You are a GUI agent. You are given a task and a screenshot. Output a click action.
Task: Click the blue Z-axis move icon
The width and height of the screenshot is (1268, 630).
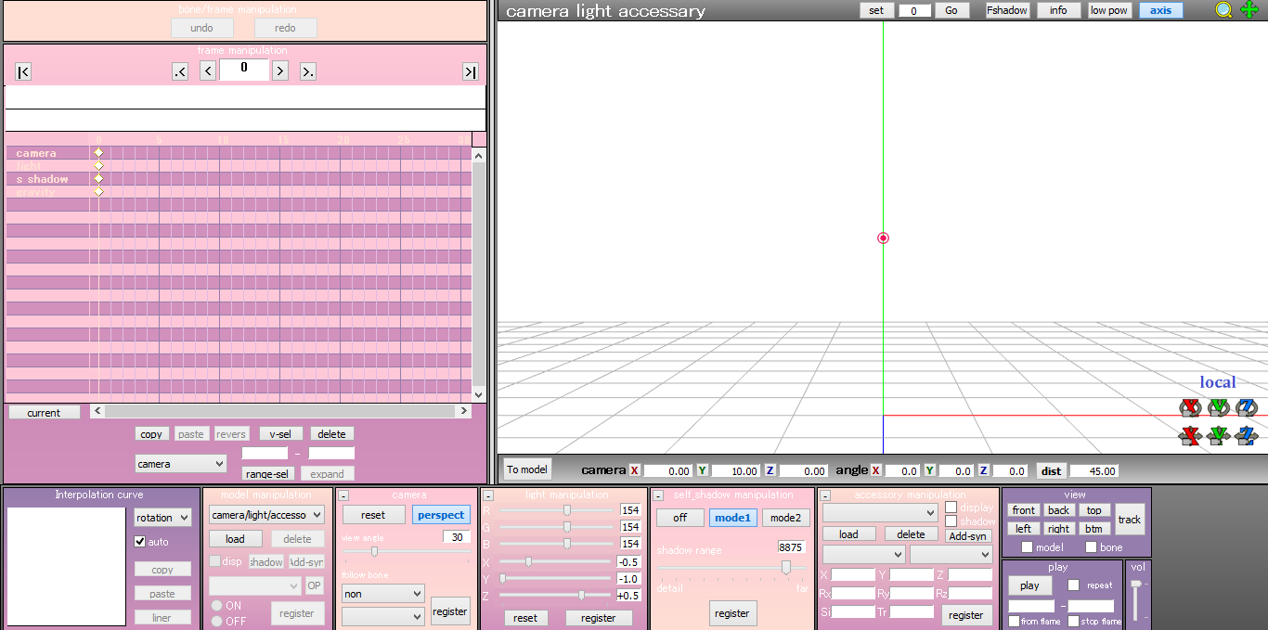click(1247, 435)
